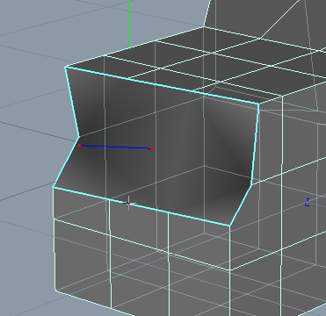Select the upper-left slanted cyan edge

[x=72, y=102]
